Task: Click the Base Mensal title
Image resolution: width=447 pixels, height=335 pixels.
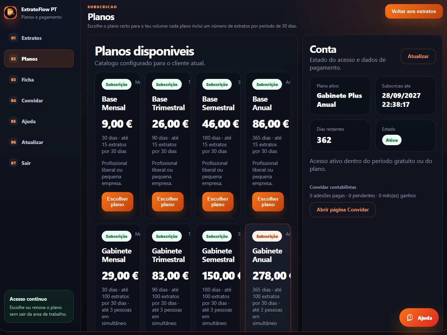Action: tap(114, 103)
